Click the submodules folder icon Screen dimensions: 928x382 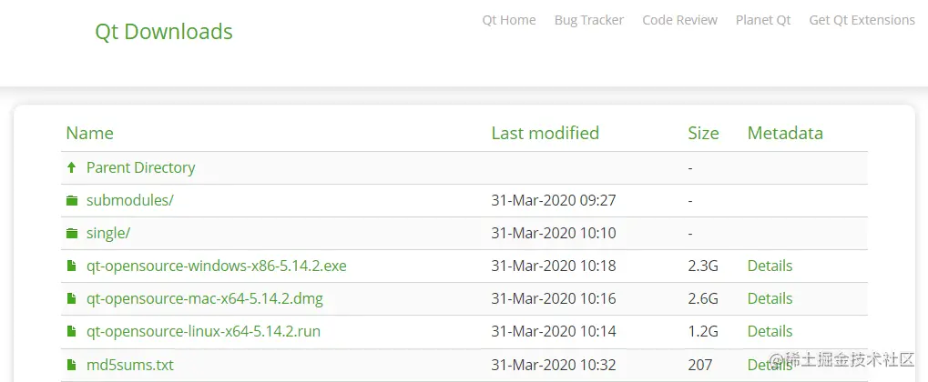point(71,201)
